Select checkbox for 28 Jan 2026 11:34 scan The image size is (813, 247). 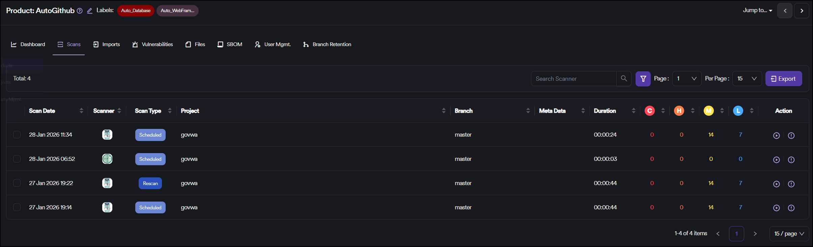(x=17, y=135)
